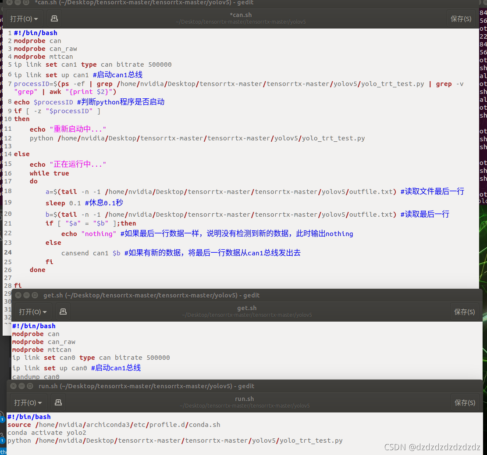487x455 pixels.
Task: Click 'bitrate 500000' on can.sh line 5
Action: [x=144, y=64]
